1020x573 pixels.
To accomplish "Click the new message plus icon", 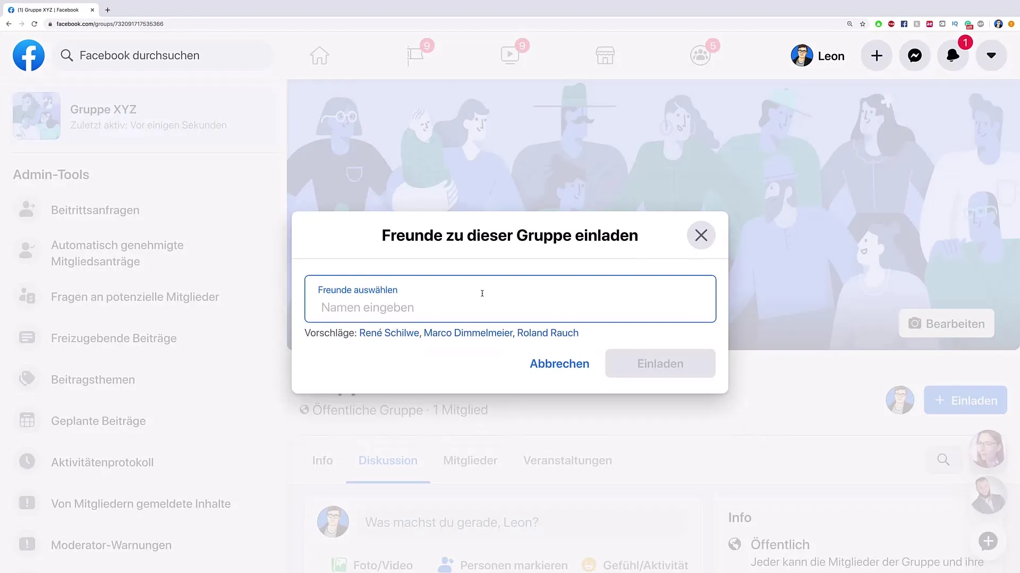I will point(988,541).
